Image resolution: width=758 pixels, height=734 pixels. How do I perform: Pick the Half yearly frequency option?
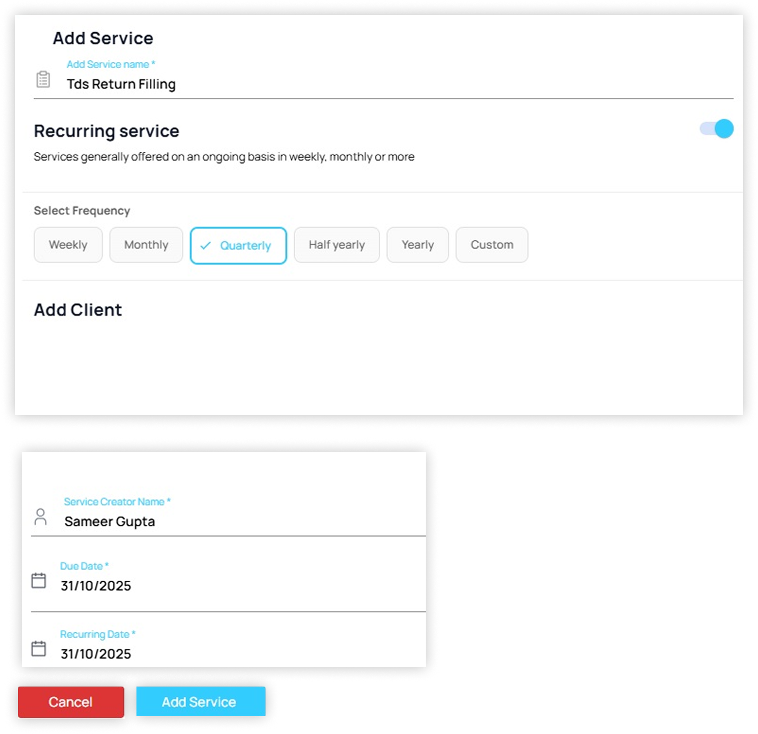pyautogui.click(x=337, y=245)
